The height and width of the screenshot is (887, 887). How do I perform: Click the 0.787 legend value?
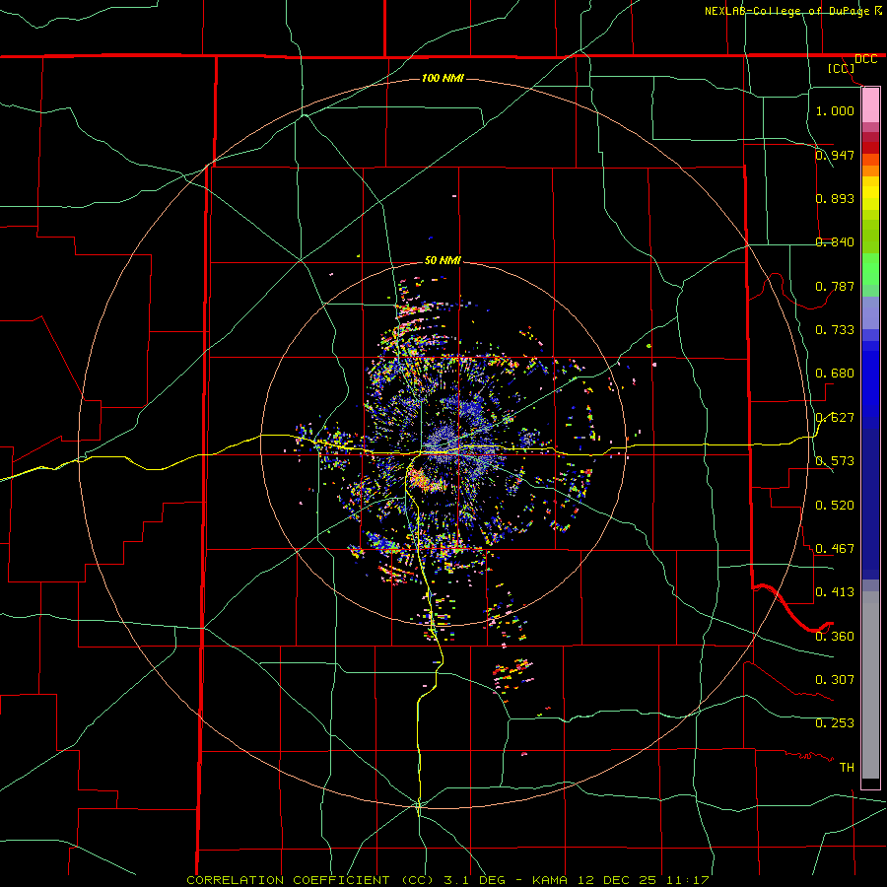coord(835,286)
